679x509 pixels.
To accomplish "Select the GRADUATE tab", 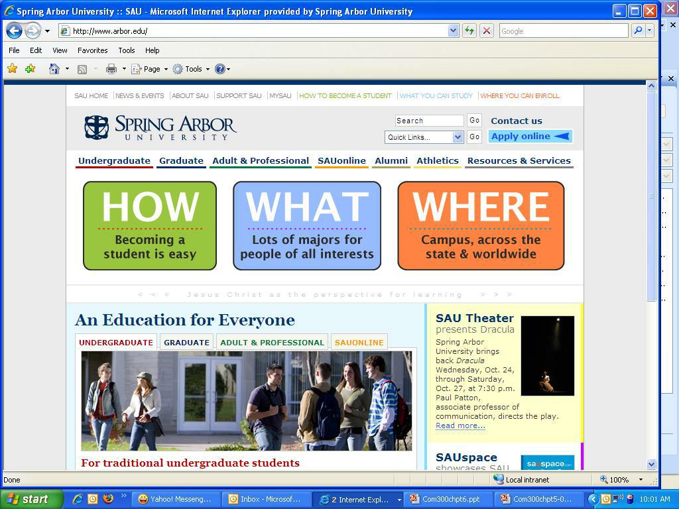I will (x=186, y=343).
